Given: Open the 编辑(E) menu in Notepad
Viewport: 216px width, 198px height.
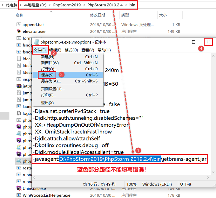Looking at the screenshot, I should coord(55,50).
